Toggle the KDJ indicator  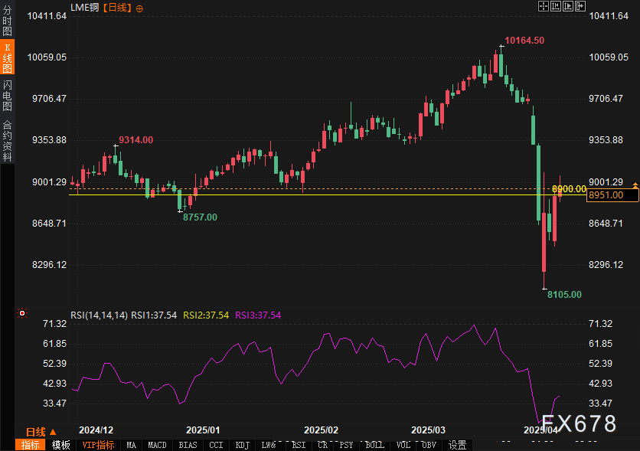click(242, 445)
